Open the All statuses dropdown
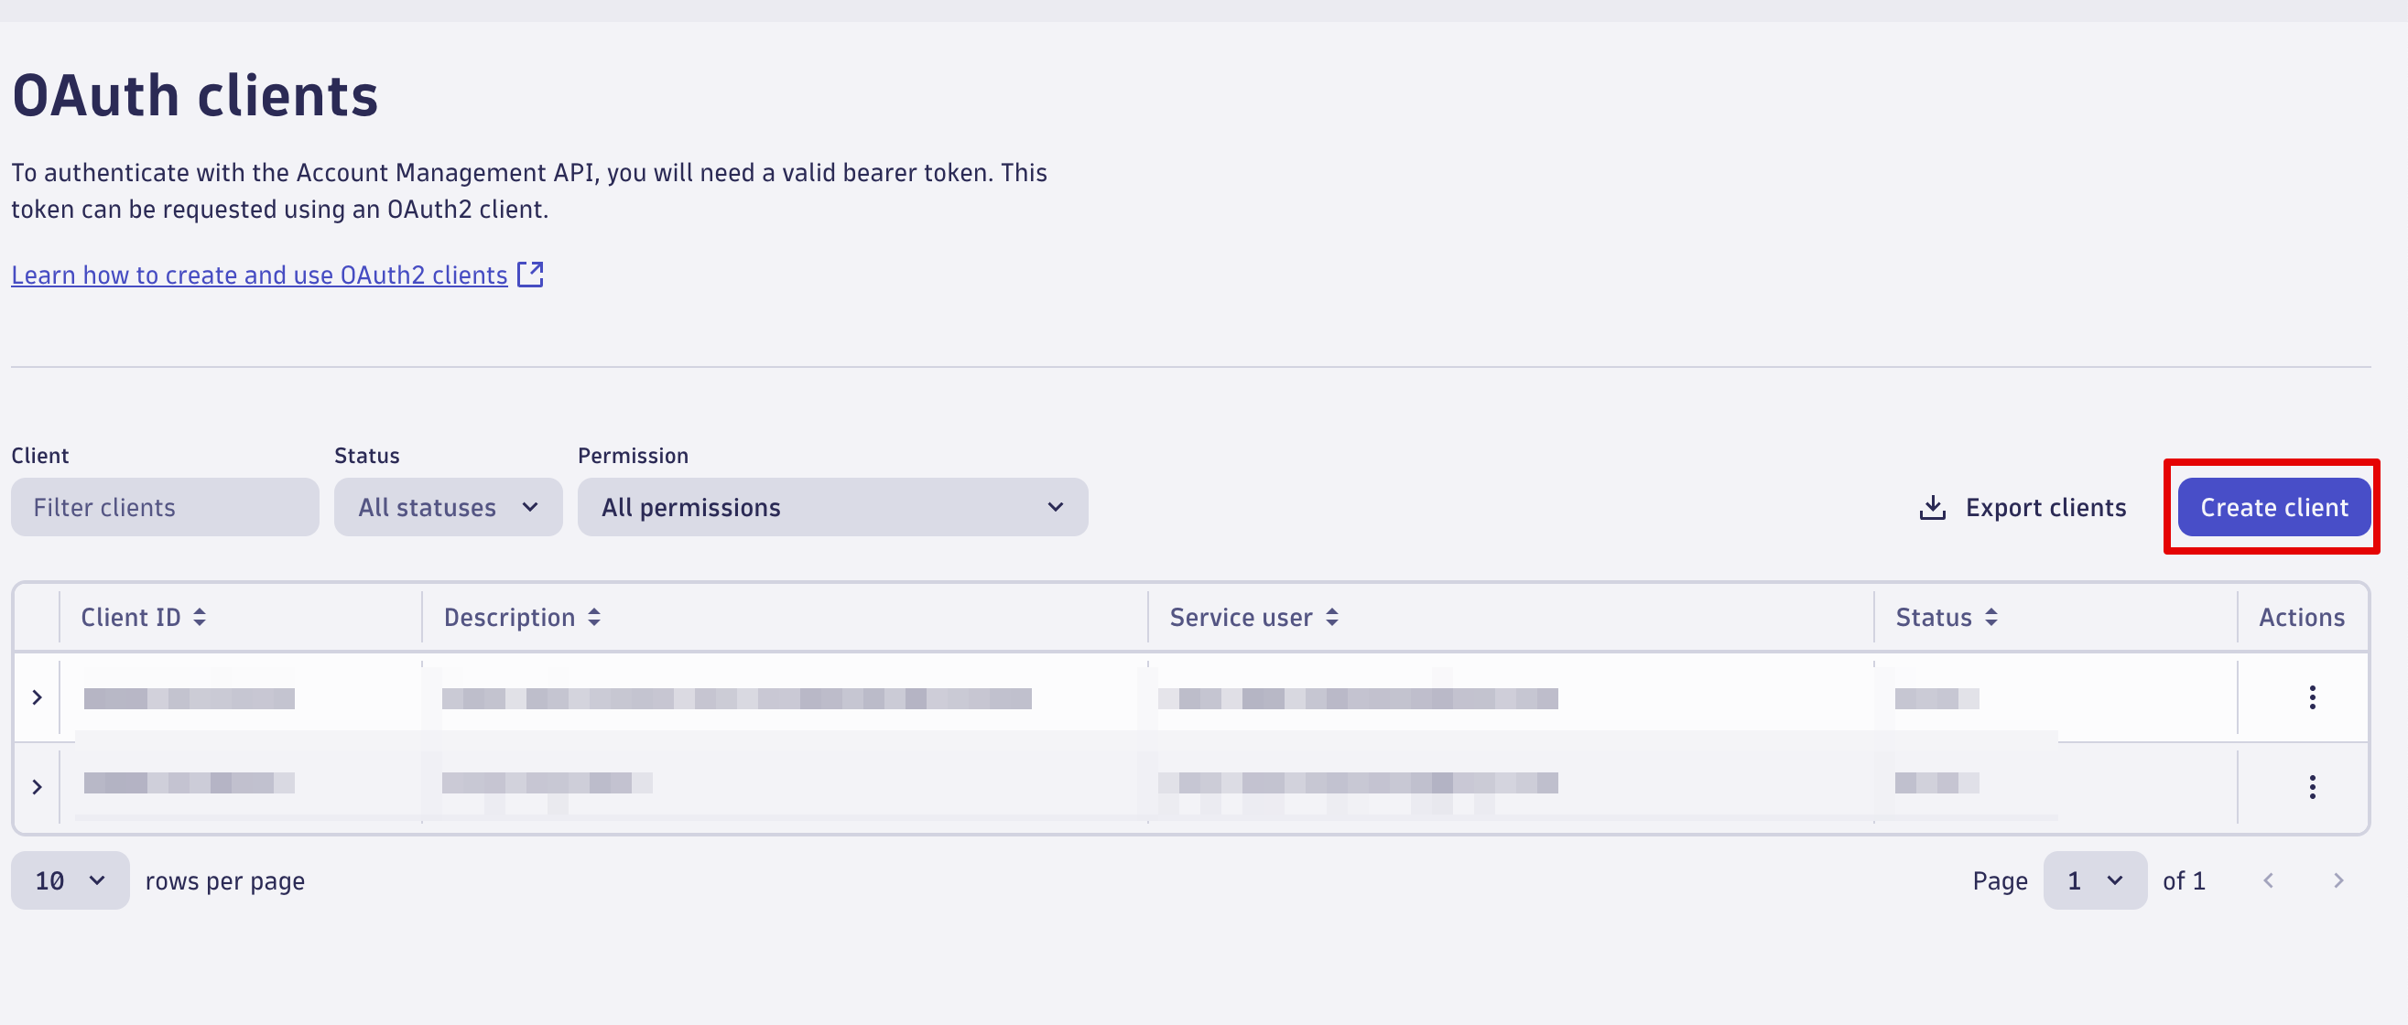The width and height of the screenshot is (2408, 1025). tap(448, 507)
